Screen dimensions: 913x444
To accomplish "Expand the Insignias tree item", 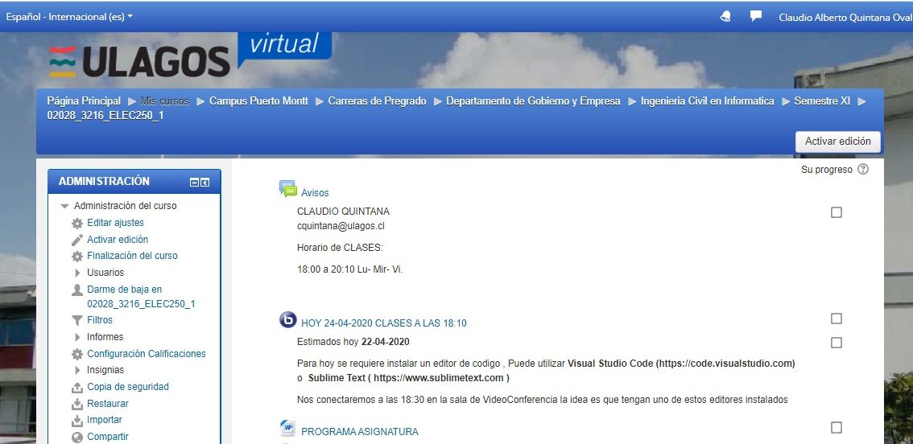I will [x=77, y=370].
